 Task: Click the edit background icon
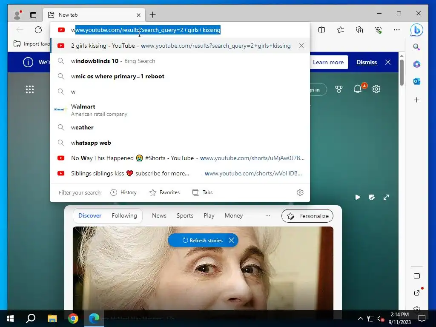coord(372,197)
